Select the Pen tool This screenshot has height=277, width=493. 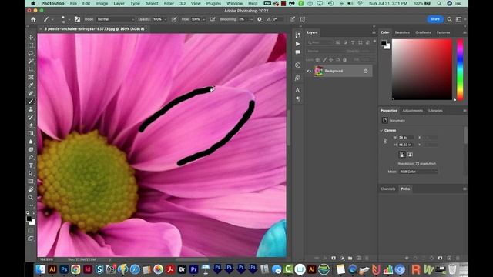pos(31,157)
